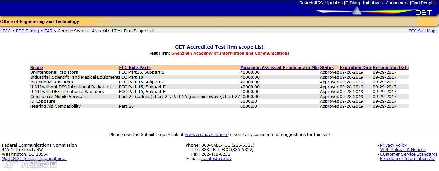Click Approved status in Hearing Aid Compatibility row

point(330,106)
